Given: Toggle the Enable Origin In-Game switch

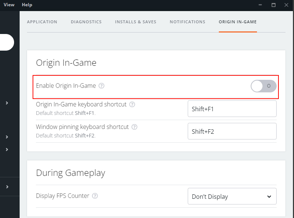Looking at the screenshot, I should point(263,86).
